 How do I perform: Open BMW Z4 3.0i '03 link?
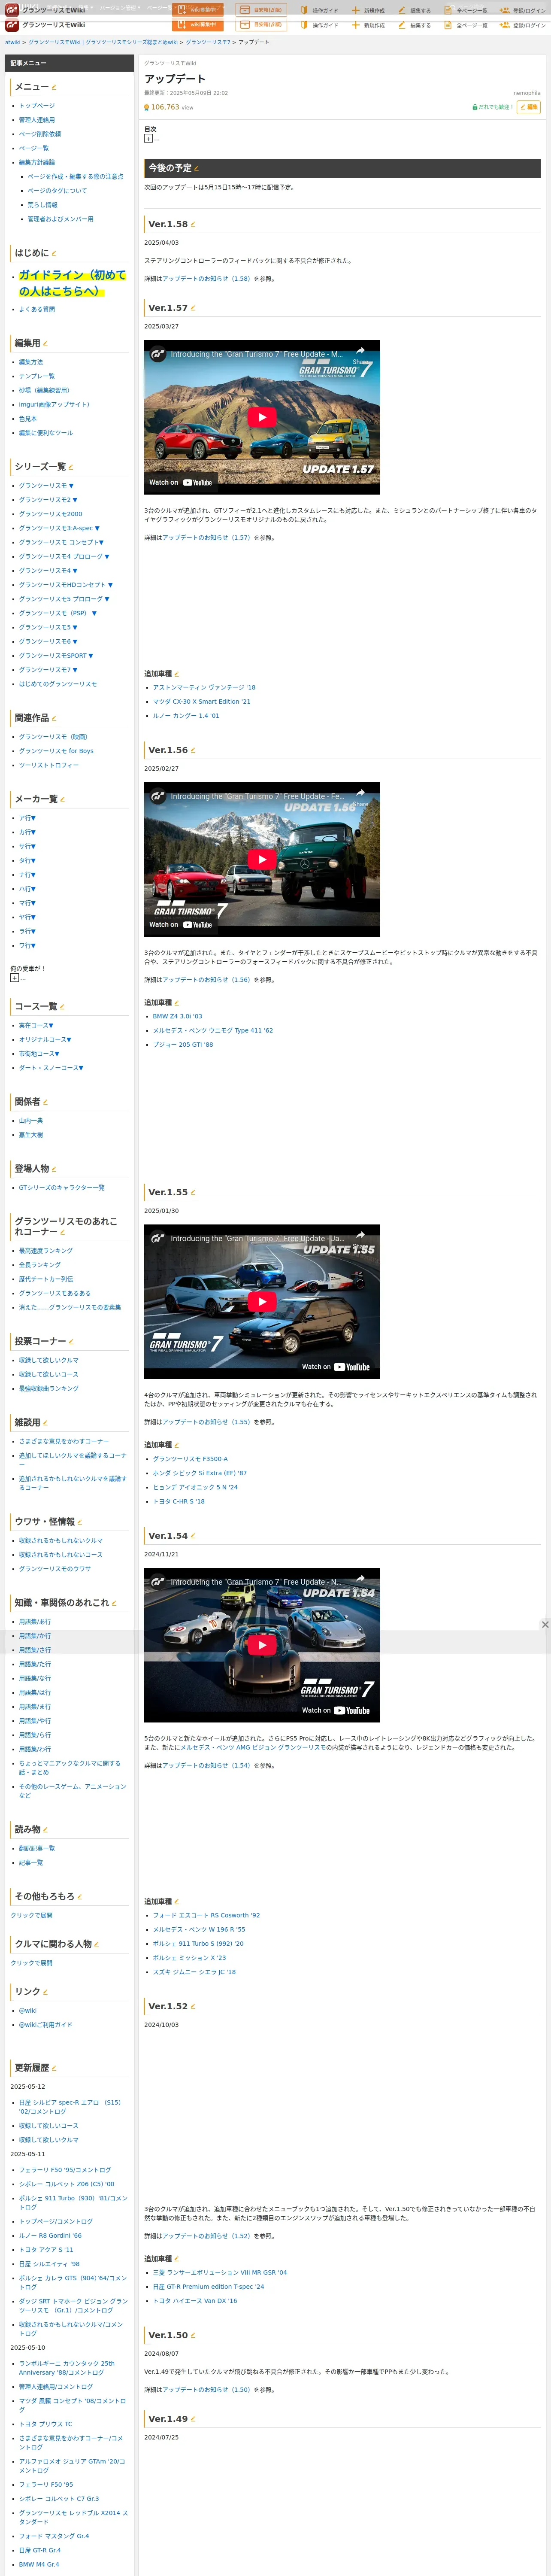click(x=177, y=1016)
